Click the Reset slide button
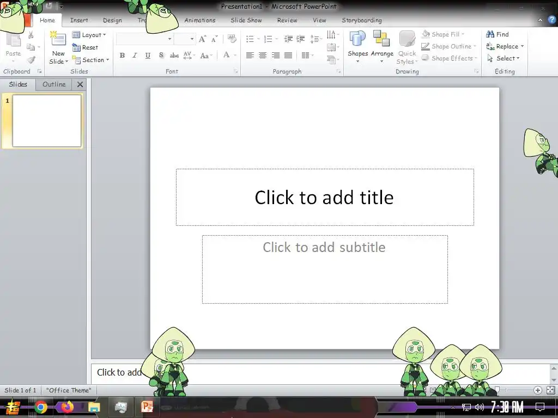558x418 pixels. pyautogui.click(x=85, y=47)
